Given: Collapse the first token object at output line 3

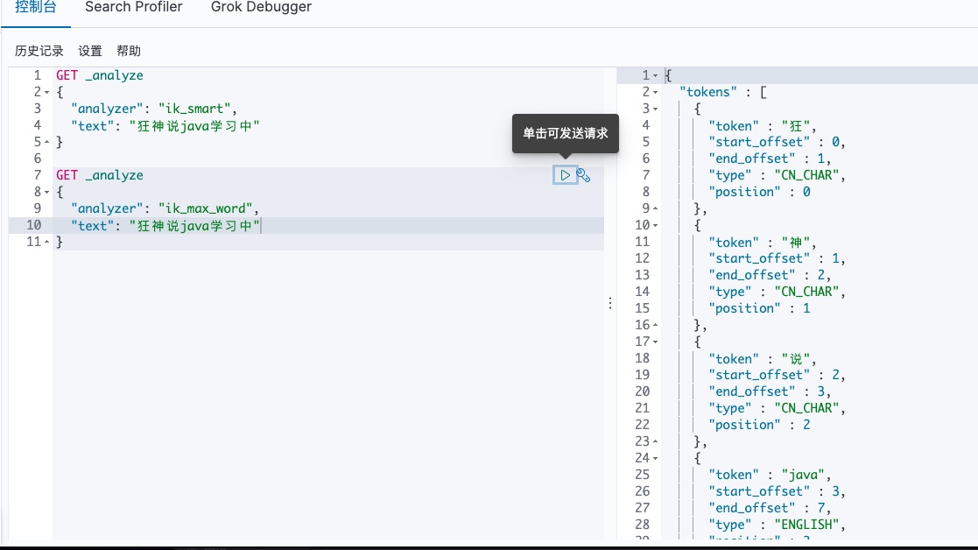Looking at the screenshot, I should [655, 109].
